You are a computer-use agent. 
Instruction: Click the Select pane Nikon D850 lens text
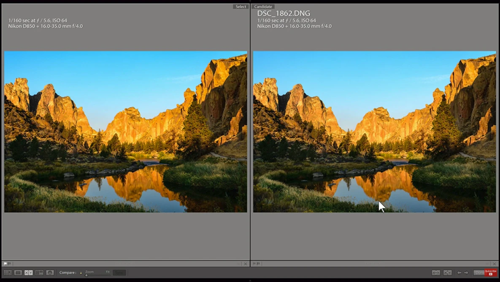[x=45, y=26]
